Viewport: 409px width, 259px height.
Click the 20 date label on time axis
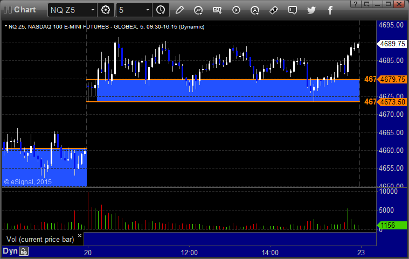coord(88,253)
